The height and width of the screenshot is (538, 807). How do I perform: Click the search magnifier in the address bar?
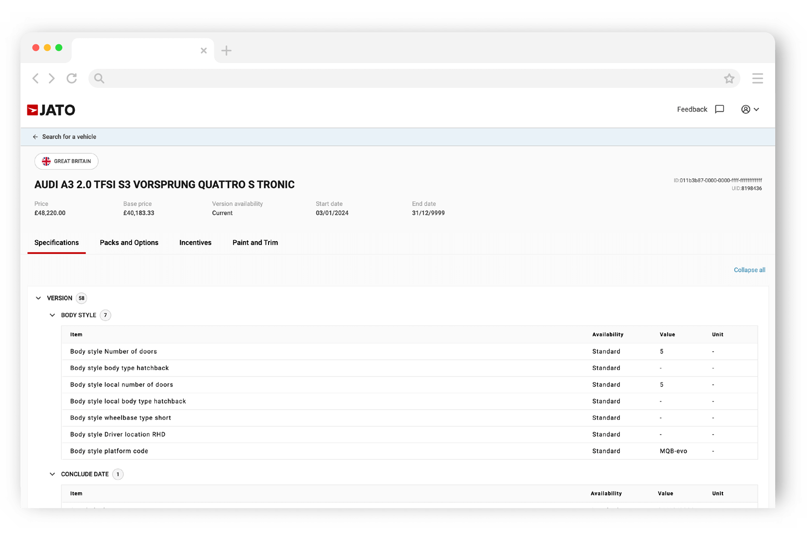coord(99,78)
